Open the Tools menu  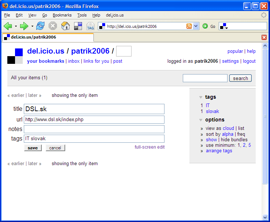[82, 15]
